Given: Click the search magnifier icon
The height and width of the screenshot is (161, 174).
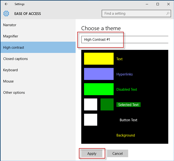Looking at the screenshot, I should point(168,14).
